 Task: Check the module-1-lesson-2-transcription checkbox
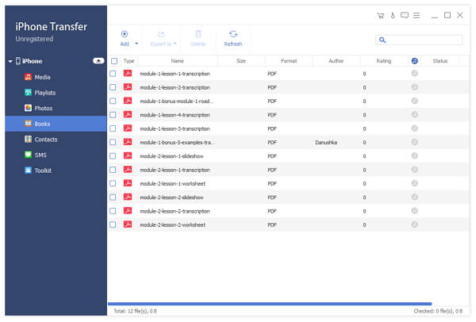(113, 87)
